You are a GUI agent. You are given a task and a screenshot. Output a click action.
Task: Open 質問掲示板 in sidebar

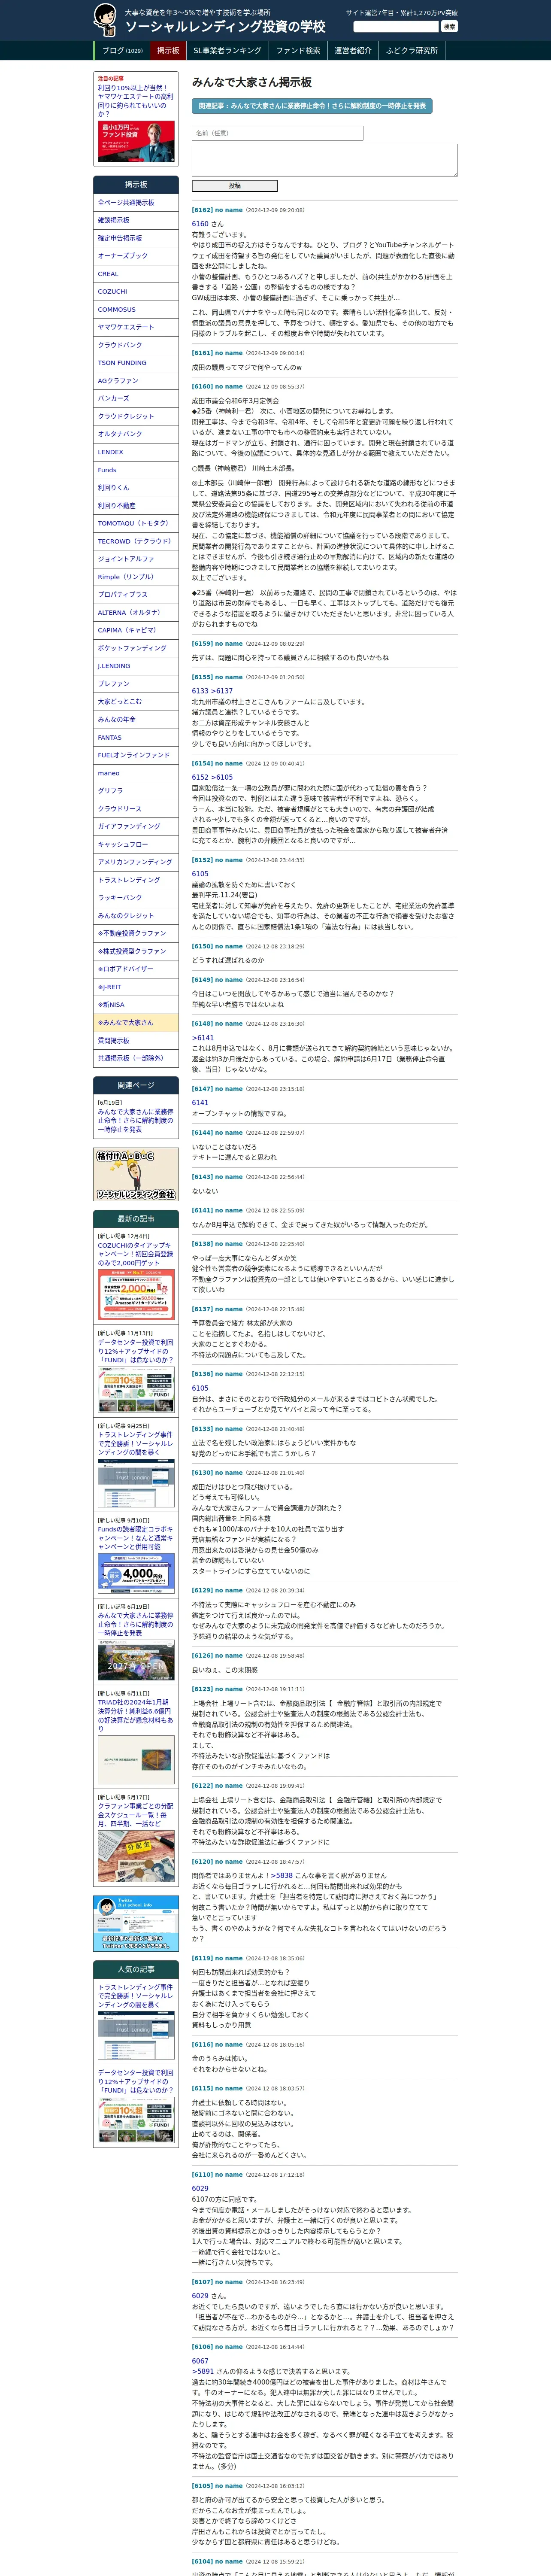pos(136,1041)
